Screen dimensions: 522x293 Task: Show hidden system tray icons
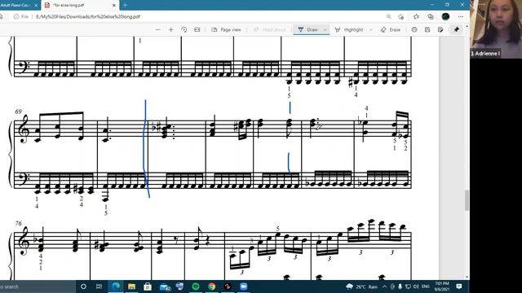coord(384,286)
